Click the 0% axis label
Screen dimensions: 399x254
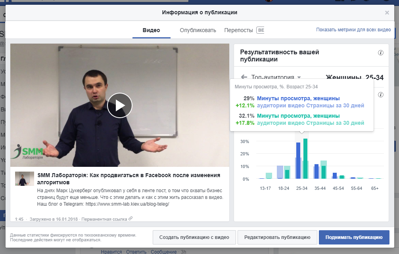point(246,179)
